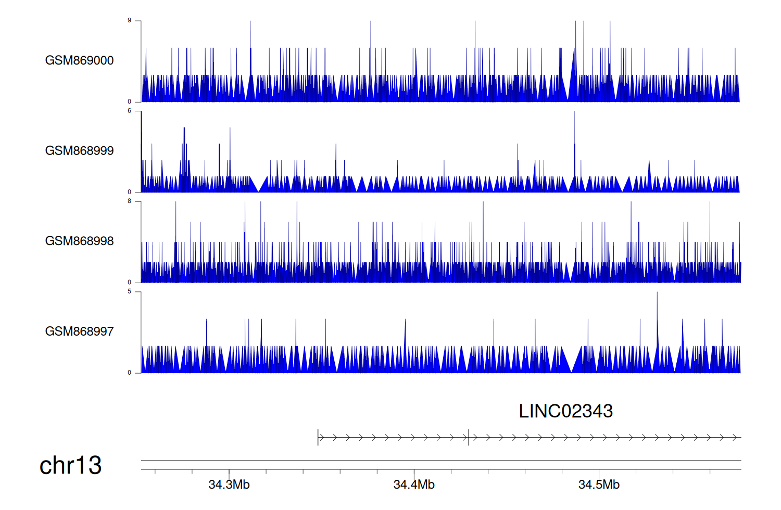Click y-axis maximum value 9 on GSM869000
781x510 pixels.
coord(130,21)
